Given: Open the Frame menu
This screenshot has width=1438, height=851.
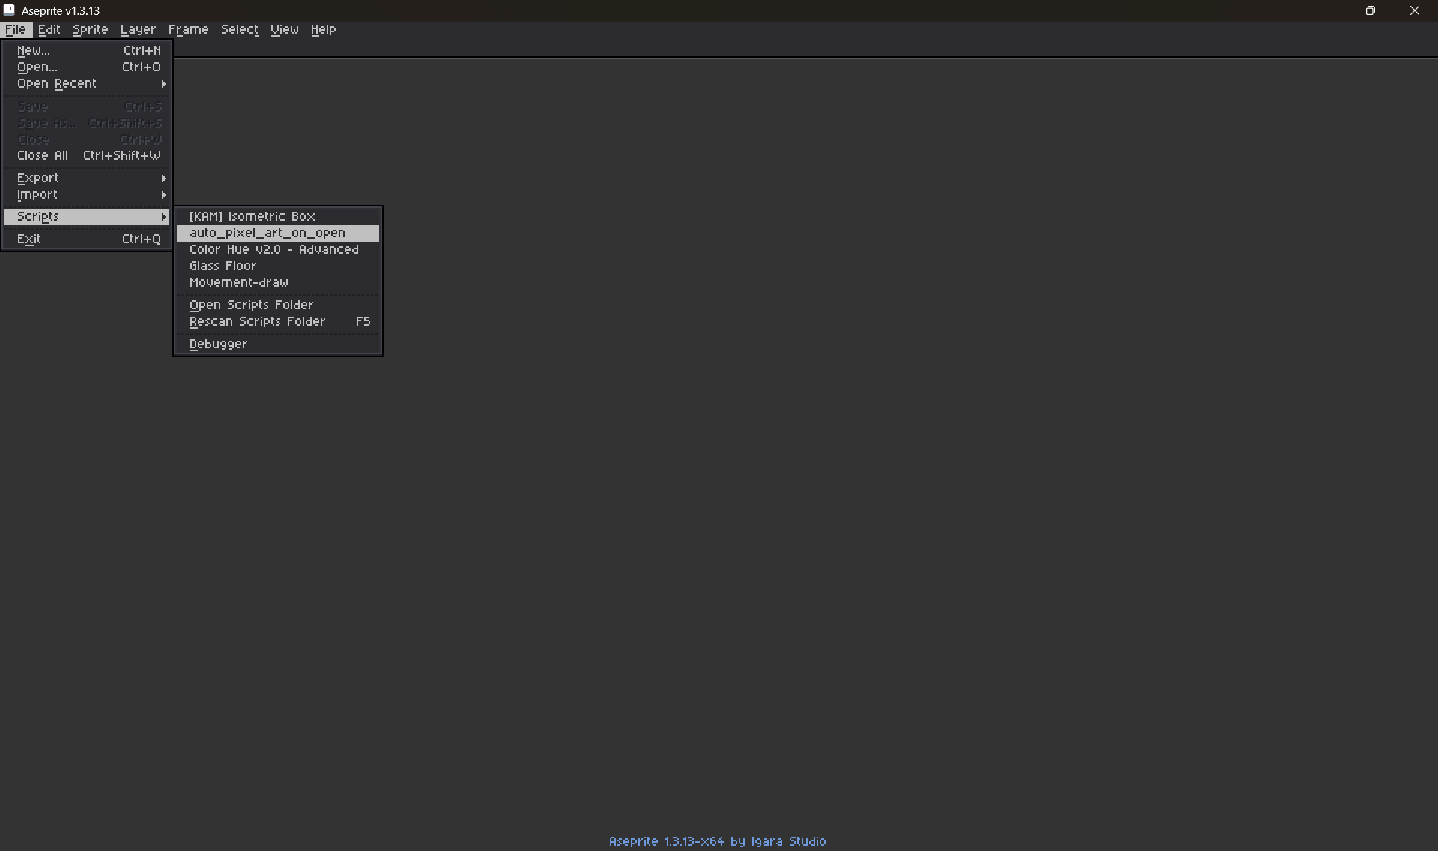Looking at the screenshot, I should pyautogui.click(x=188, y=30).
